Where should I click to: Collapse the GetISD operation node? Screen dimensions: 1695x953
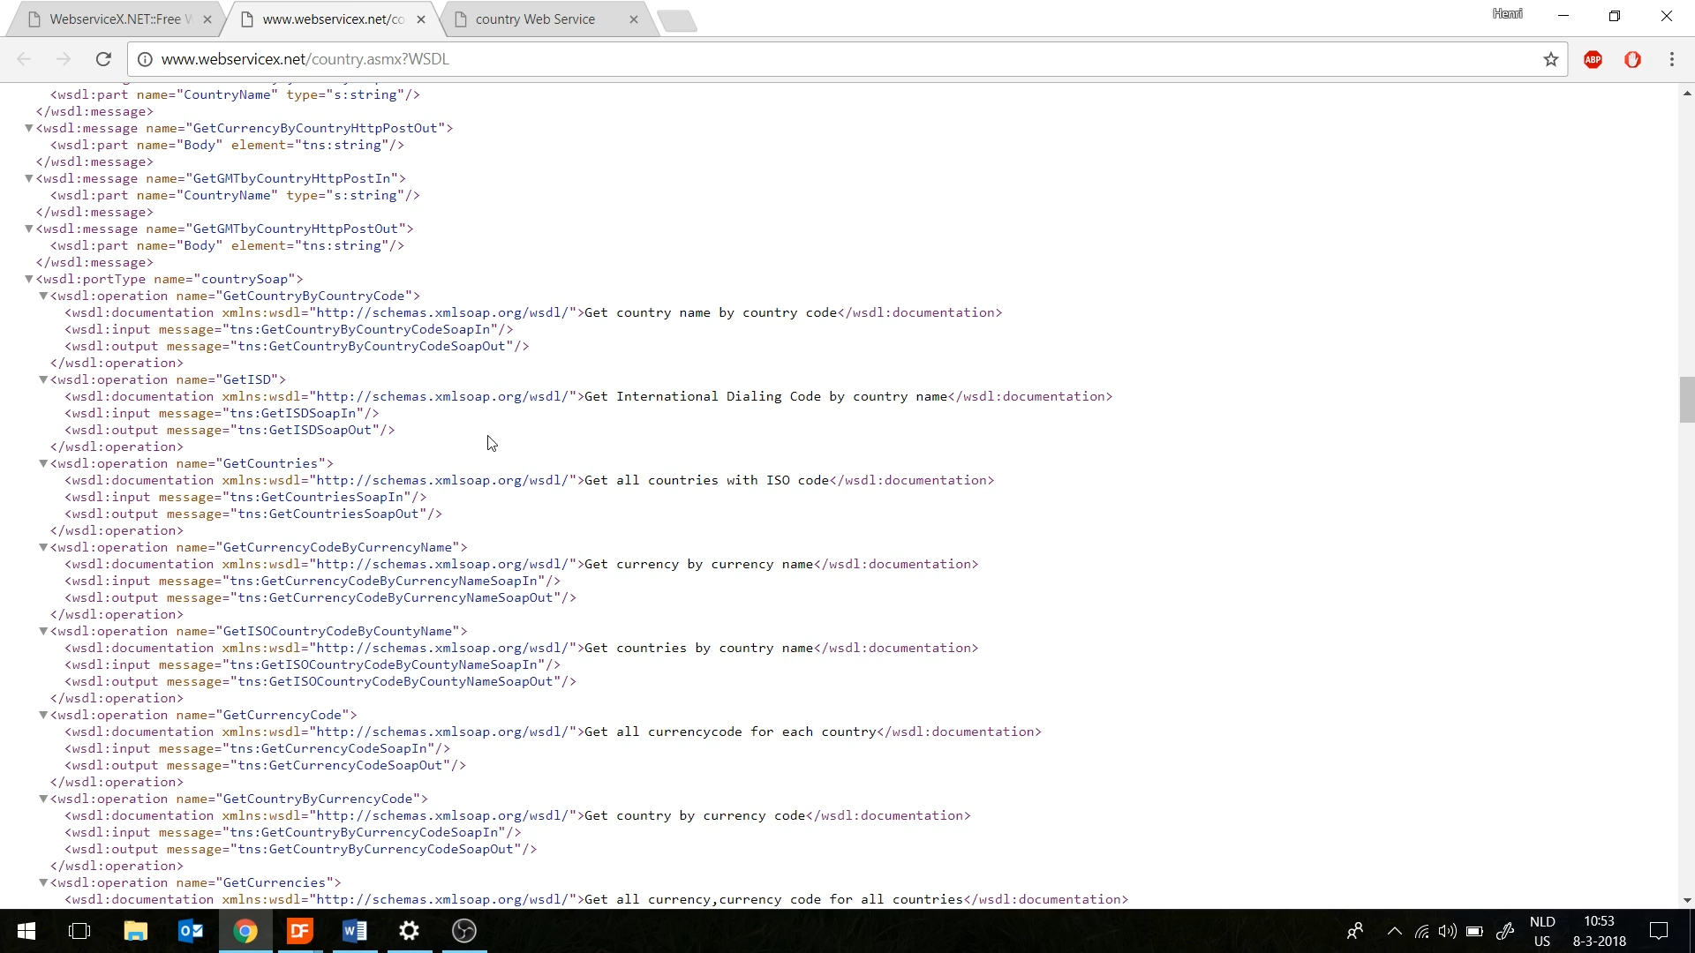(x=43, y=379)
